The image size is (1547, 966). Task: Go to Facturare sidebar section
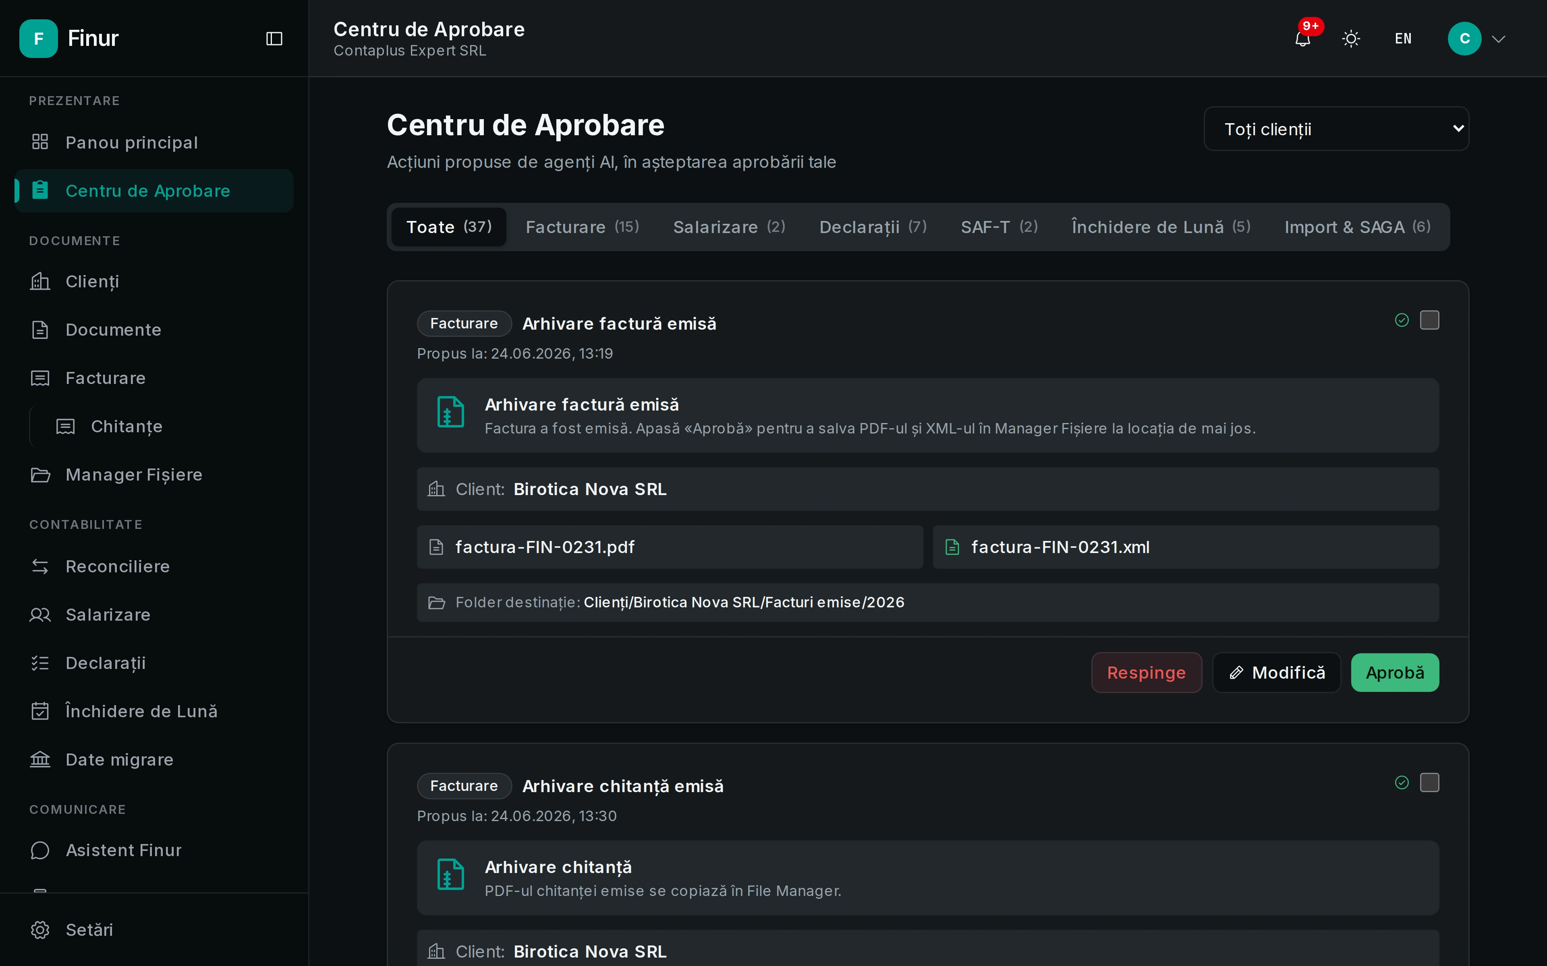154,378
